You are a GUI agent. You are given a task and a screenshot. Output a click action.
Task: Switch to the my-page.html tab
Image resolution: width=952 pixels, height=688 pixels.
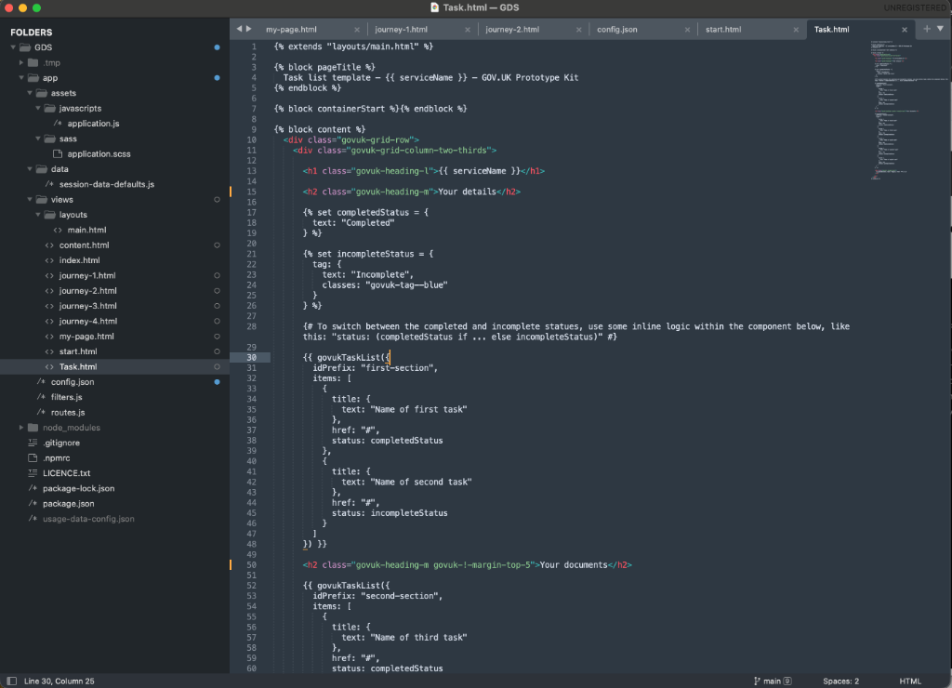point(291,29)
